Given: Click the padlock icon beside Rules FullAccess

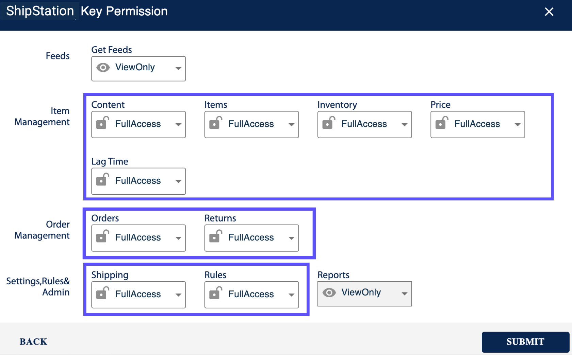Looking at the screenshot, I should pos(216,295).
